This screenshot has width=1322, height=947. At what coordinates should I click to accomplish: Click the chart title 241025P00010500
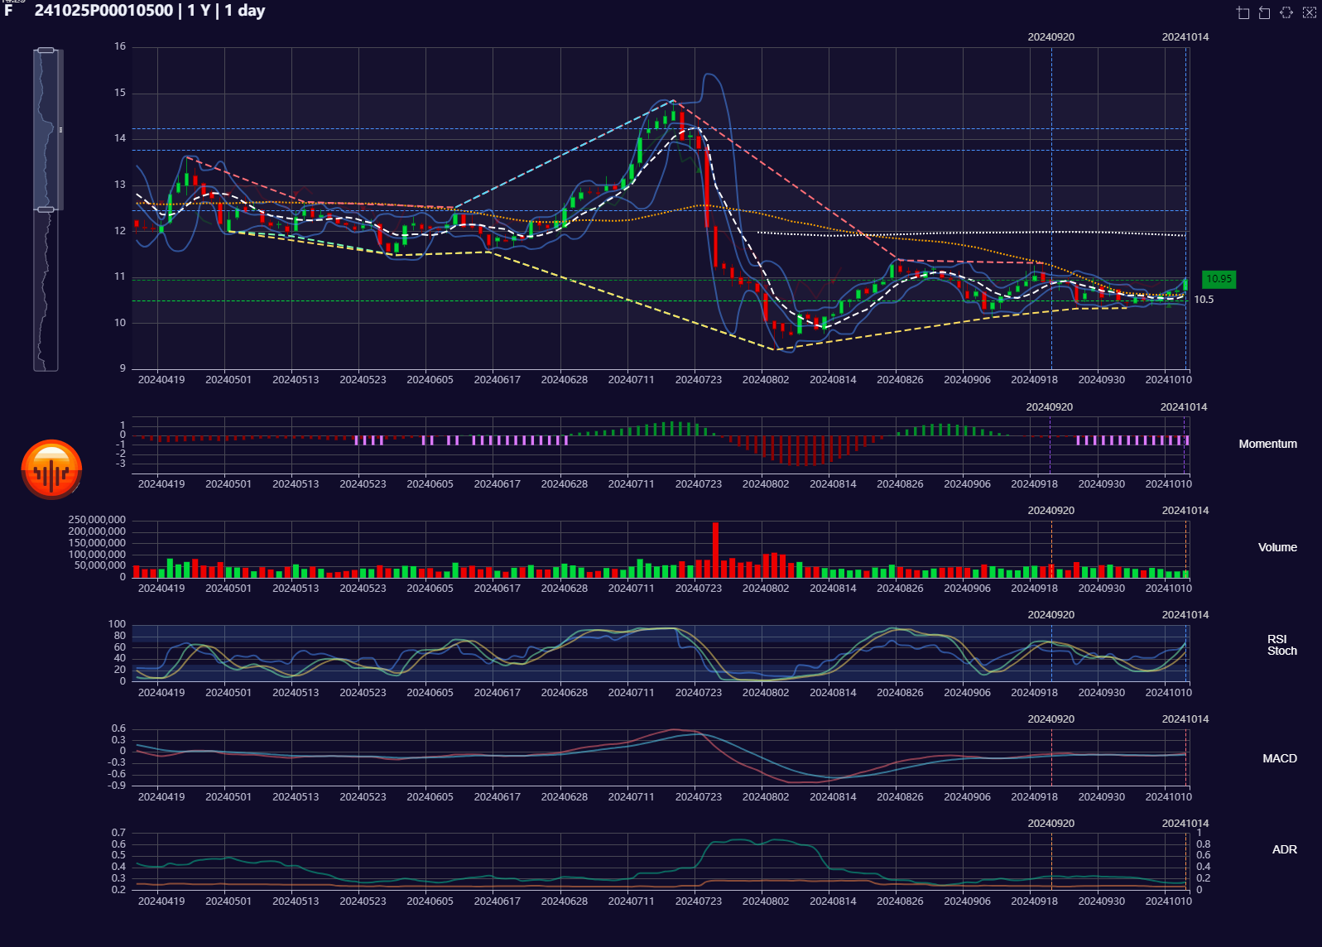click(103, 11)
